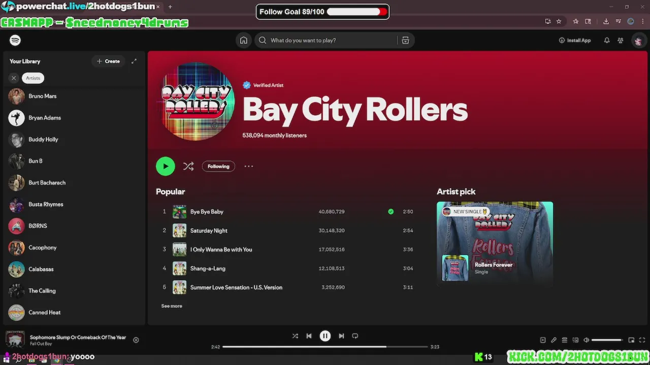Viewport: 650px width, 365px height.
Task: Skip to the next track
Action: (341, 336)
